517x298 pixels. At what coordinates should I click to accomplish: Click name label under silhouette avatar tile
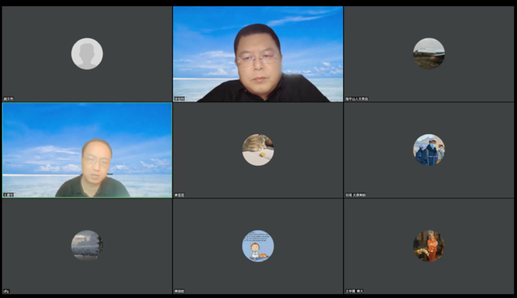[8, 99]
